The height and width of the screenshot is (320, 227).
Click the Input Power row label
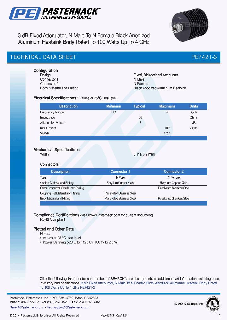click(x=48, y=128)
